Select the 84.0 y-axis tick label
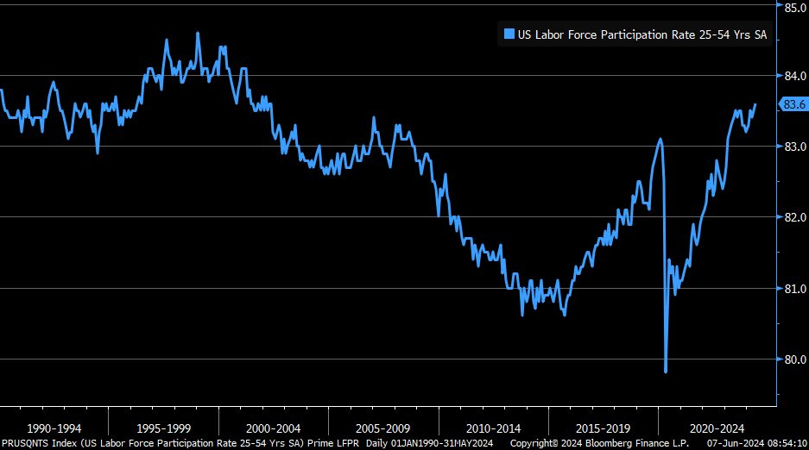The width and height of the screenshot is (809, 450). [x=794, y=76]
